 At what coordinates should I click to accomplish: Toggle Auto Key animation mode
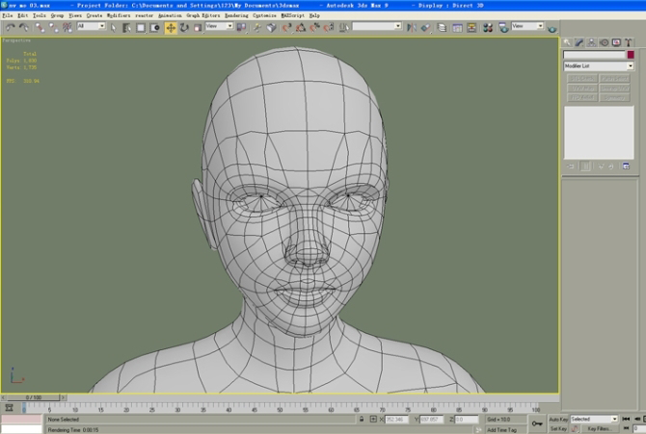(x=558, y=420)
